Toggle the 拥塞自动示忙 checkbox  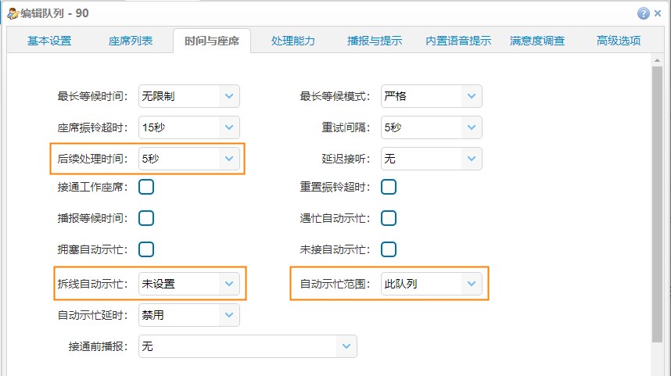(146, 249)
